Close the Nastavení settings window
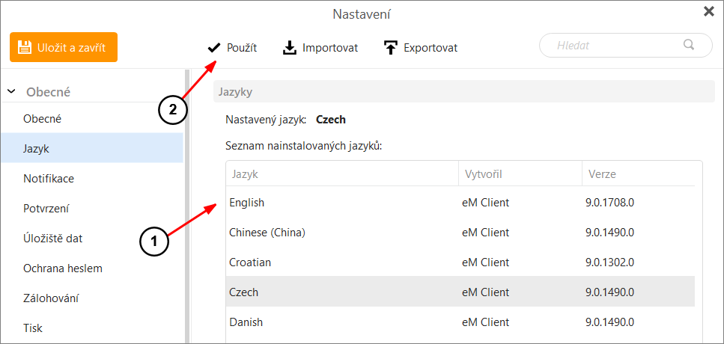Image resolution: width=724 pixels, height=344 pixels. [709, 12]
